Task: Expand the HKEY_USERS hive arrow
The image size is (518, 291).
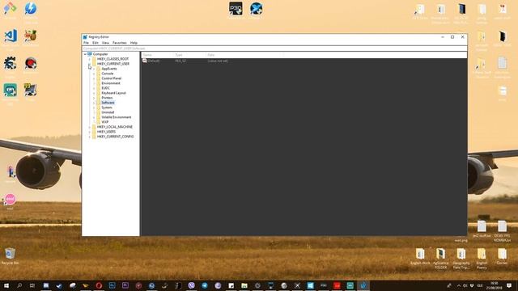Action: pyautogui.click(x=90, y=132)
